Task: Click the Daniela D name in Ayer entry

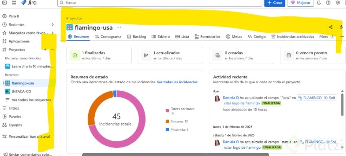Action: (231, 98)
